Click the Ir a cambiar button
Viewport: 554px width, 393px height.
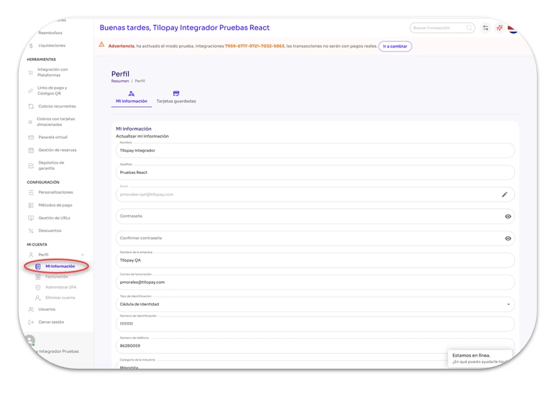[x=395, y=46]
